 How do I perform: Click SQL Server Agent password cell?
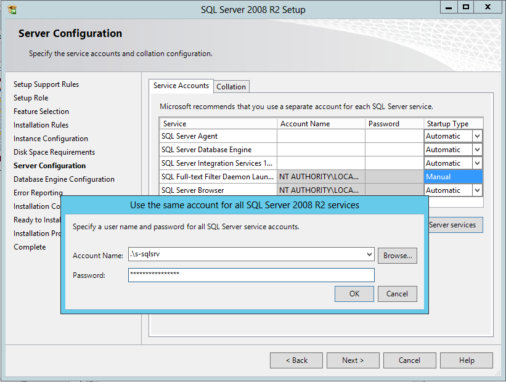394,136
